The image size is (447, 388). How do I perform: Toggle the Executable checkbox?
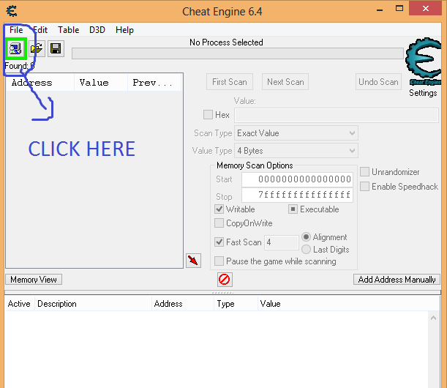[293, 209]
